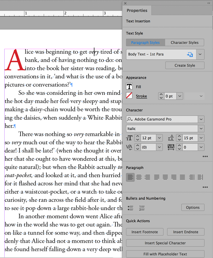Click the tracking stepper arrows

pyautogui.click(x=179, y=147)
